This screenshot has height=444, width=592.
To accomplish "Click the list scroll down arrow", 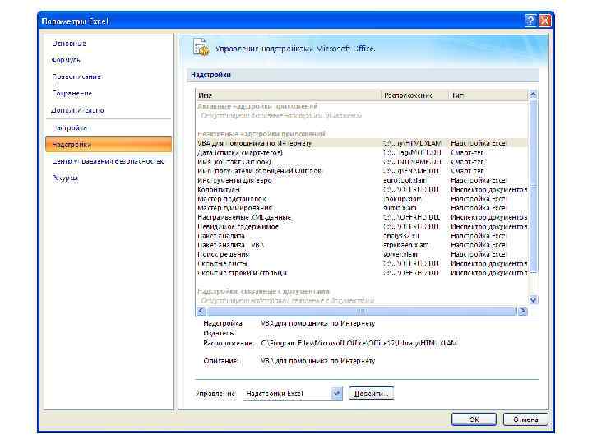I will pos(533,300).
